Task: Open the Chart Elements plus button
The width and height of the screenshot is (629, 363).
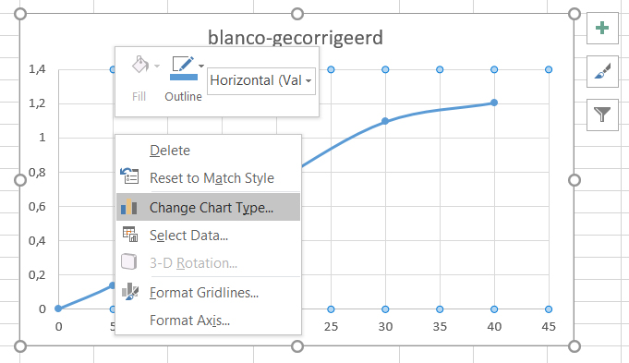Action: tap(602, 28)
